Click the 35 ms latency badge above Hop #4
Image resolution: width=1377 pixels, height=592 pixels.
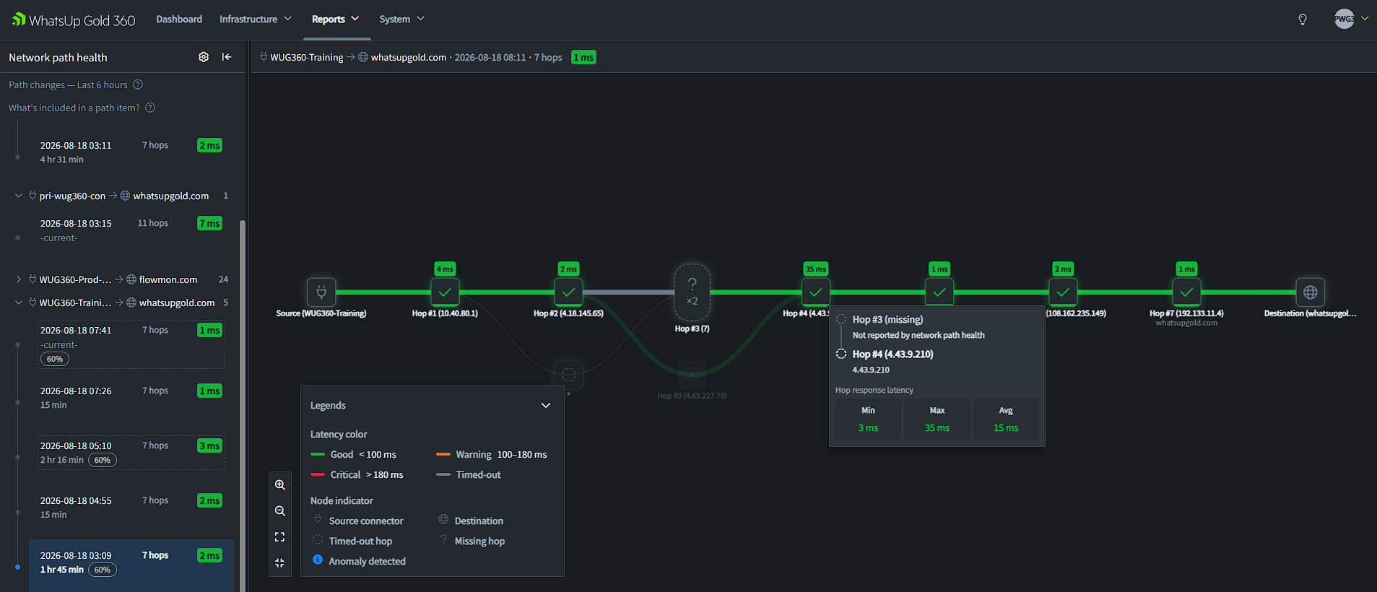pos(816,269)
